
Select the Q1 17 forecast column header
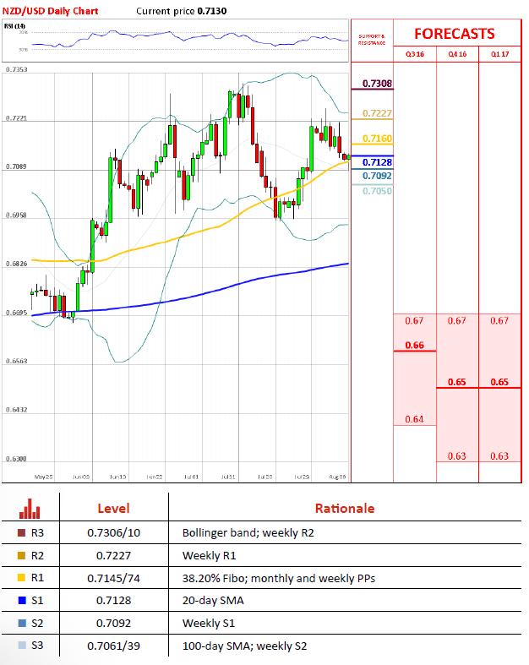[x=499, y=54]
